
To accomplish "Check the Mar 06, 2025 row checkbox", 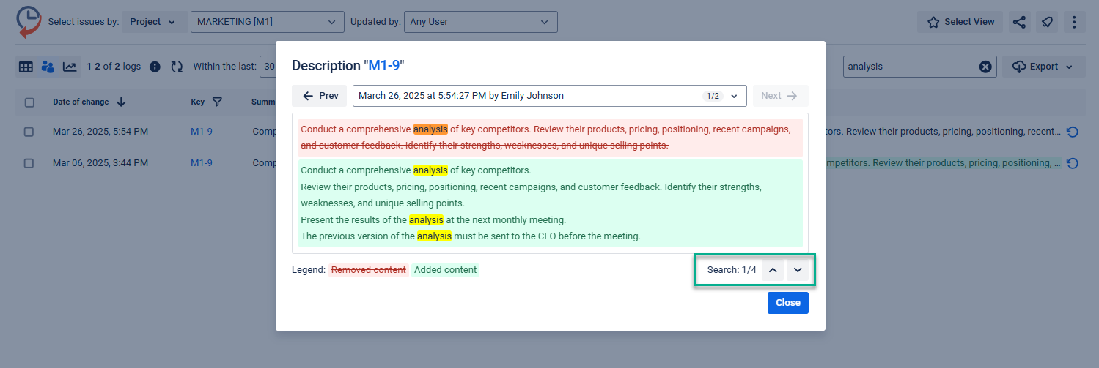I will point(29,163).
